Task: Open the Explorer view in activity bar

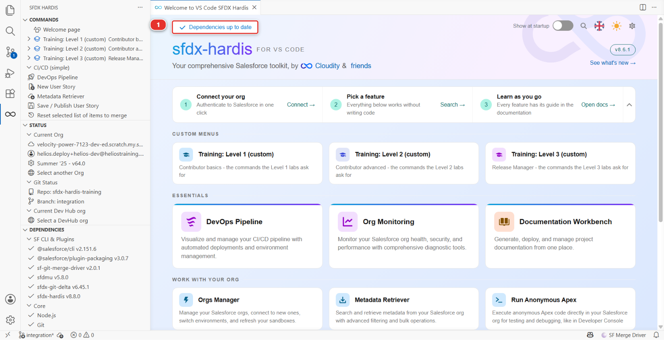Action: pyautogui.click(x=10, y=10)
